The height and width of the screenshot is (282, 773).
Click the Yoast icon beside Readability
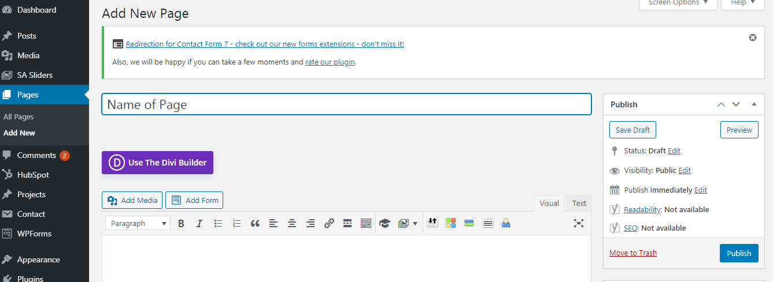click(615, 209)
